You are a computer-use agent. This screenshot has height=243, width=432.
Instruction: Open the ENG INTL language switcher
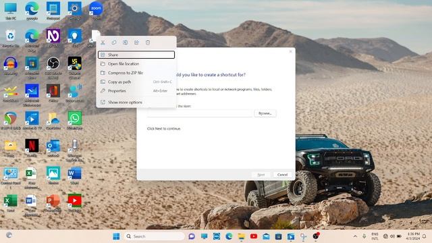tap(375, 236)
